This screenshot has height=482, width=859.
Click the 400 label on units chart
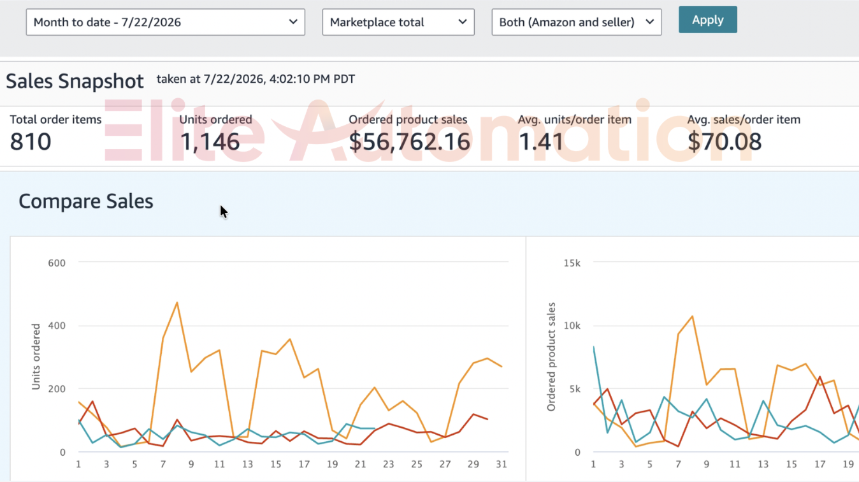57,326
